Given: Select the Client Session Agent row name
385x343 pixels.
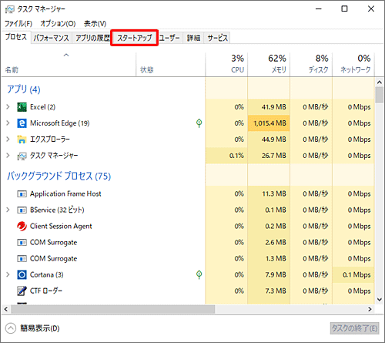Looking at the screenshot, I should tap(61, 226).
